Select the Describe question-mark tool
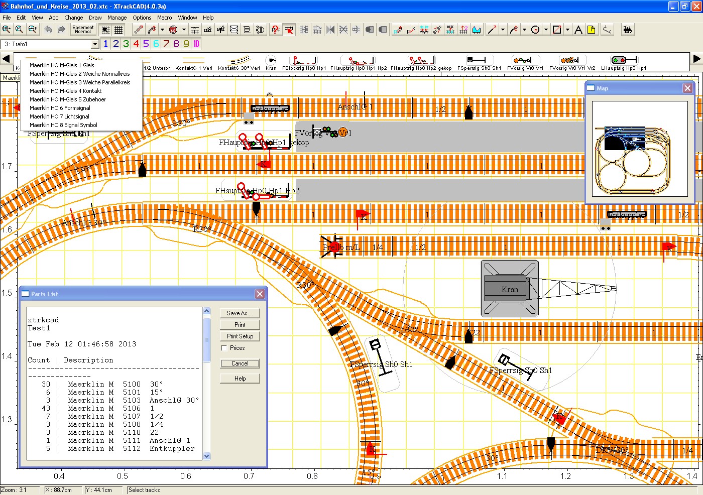The height and width of the screenshot is (495, 703). tap(276, 30)
